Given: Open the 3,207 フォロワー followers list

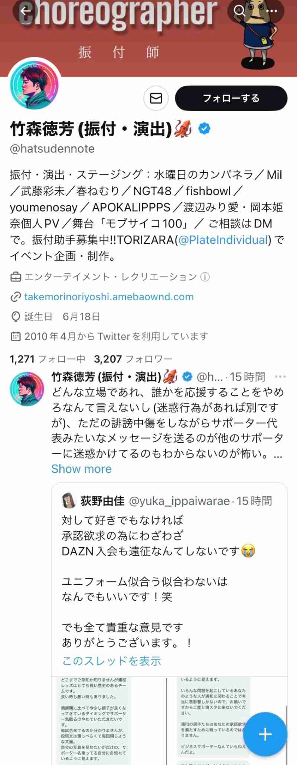Looking at the screenshot, I should click(133, 359).
